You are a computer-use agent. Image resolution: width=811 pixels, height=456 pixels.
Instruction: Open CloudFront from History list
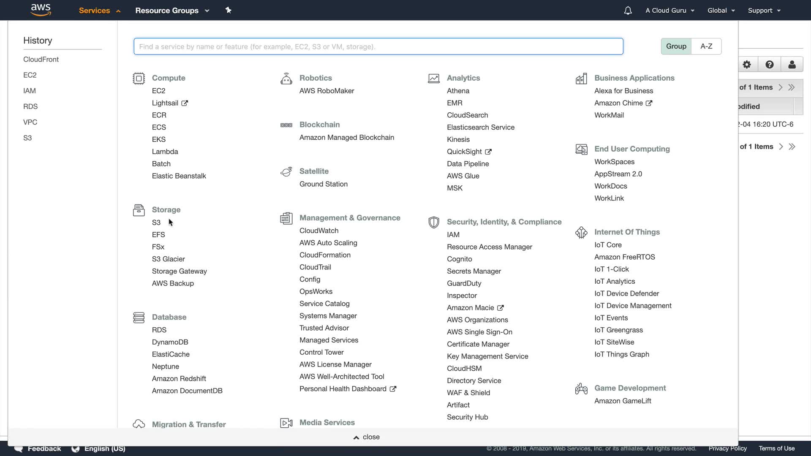coord(41,60)
